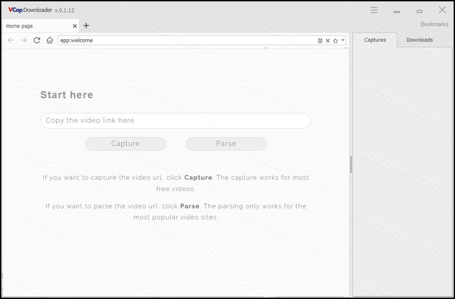Open a new tab with the plus icon
Viewport: 455px width, 299px height.
click(86, 25)
